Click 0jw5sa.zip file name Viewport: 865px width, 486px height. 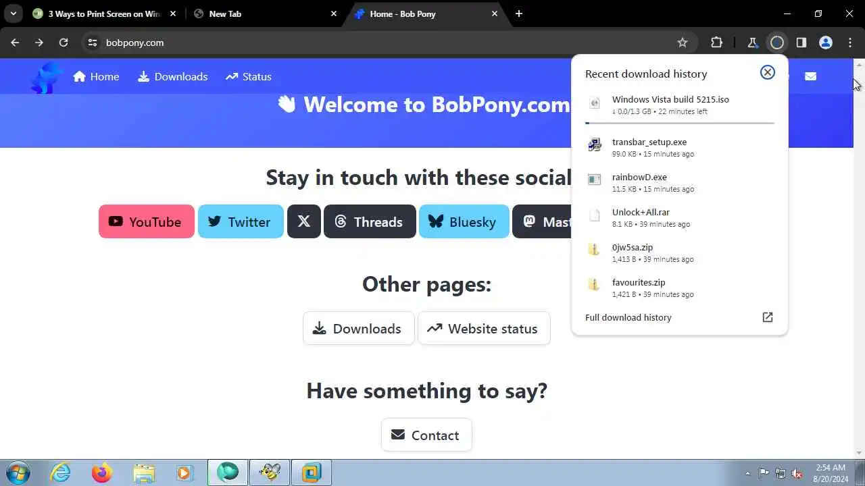click(x=633, y=247)
